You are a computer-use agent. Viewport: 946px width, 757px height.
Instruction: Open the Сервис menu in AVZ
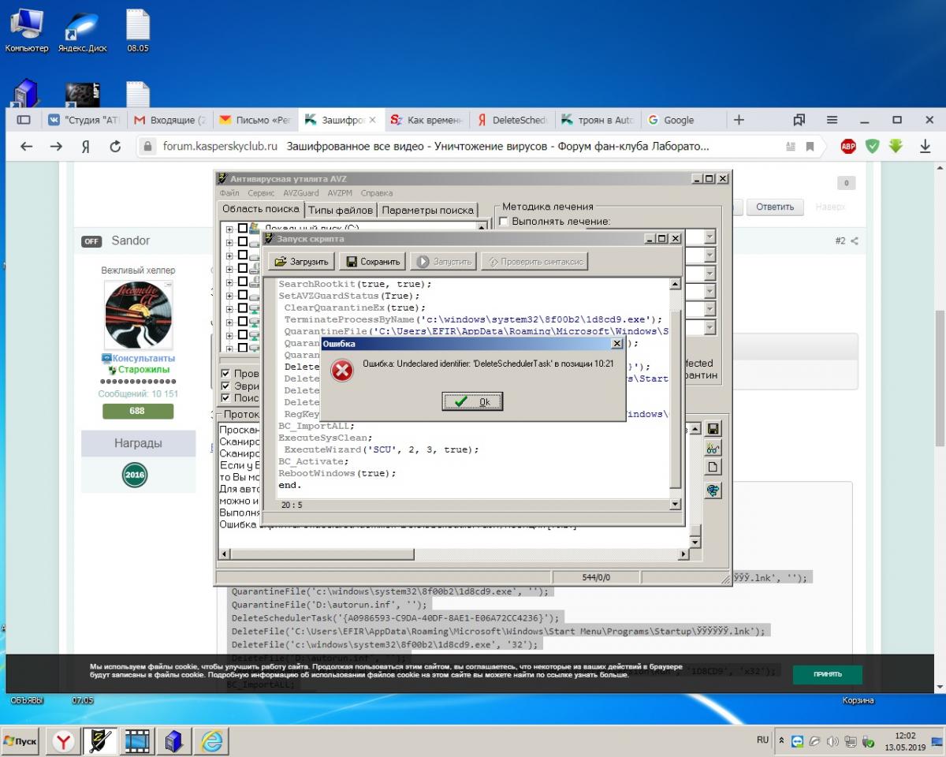click(261, 193)
